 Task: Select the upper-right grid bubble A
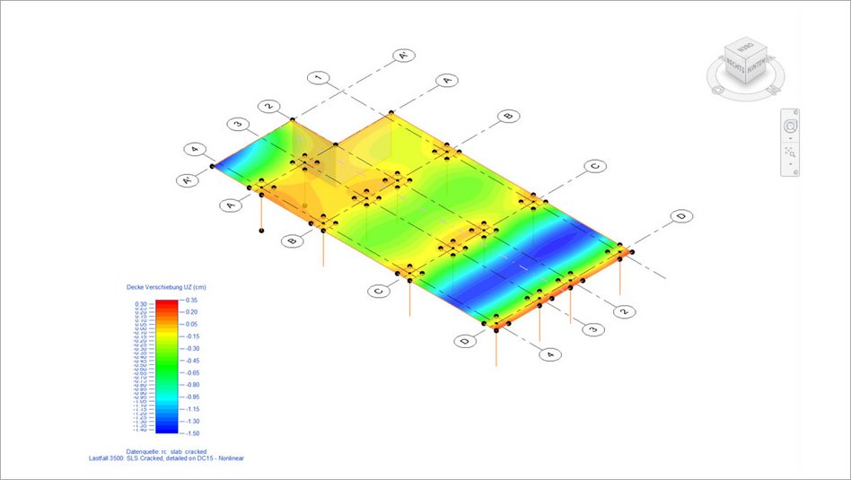447,80
